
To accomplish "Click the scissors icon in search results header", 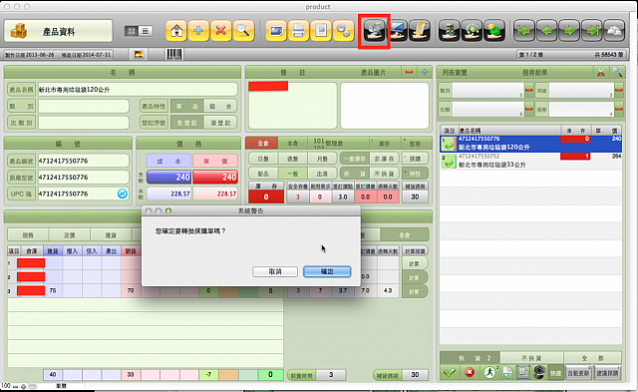I will click(x=600, y=73).
